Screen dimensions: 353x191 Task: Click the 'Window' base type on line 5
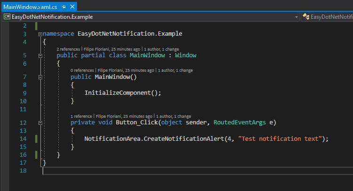click(186, 55)
